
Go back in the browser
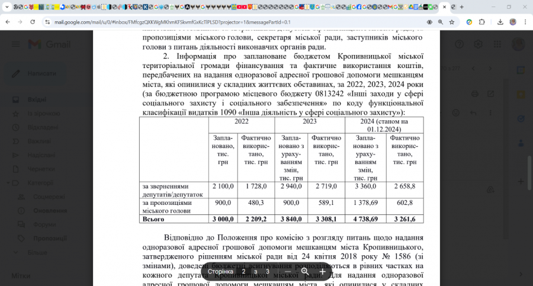tap(8, 22)
